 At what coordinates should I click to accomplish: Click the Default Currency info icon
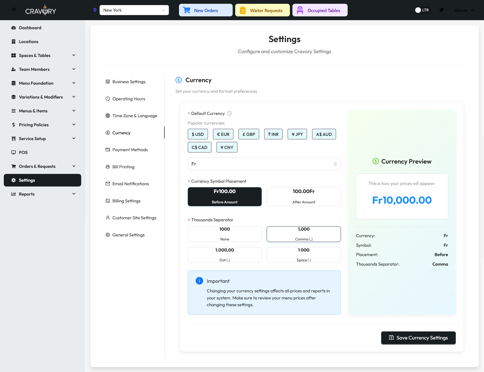point(229,113)
